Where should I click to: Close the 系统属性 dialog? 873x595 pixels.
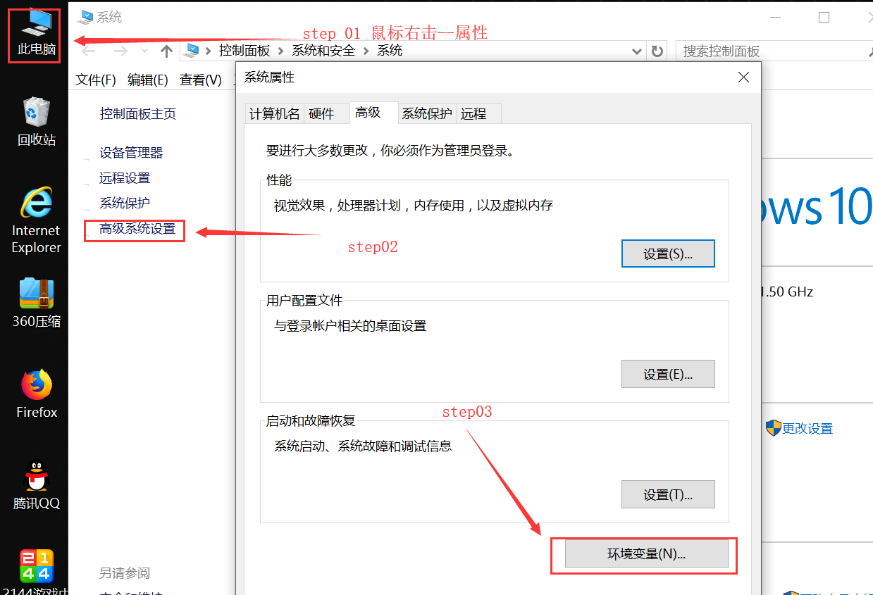coord(743,77)
